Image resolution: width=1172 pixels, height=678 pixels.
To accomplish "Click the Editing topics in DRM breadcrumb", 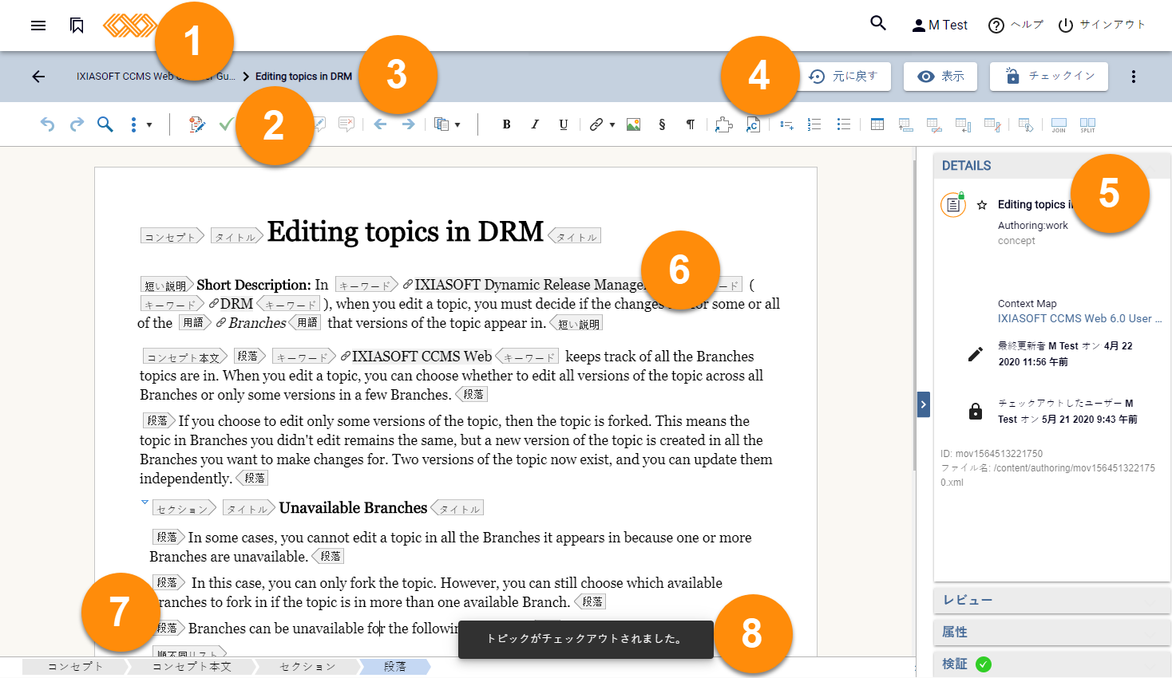I will tap(303, 77).
